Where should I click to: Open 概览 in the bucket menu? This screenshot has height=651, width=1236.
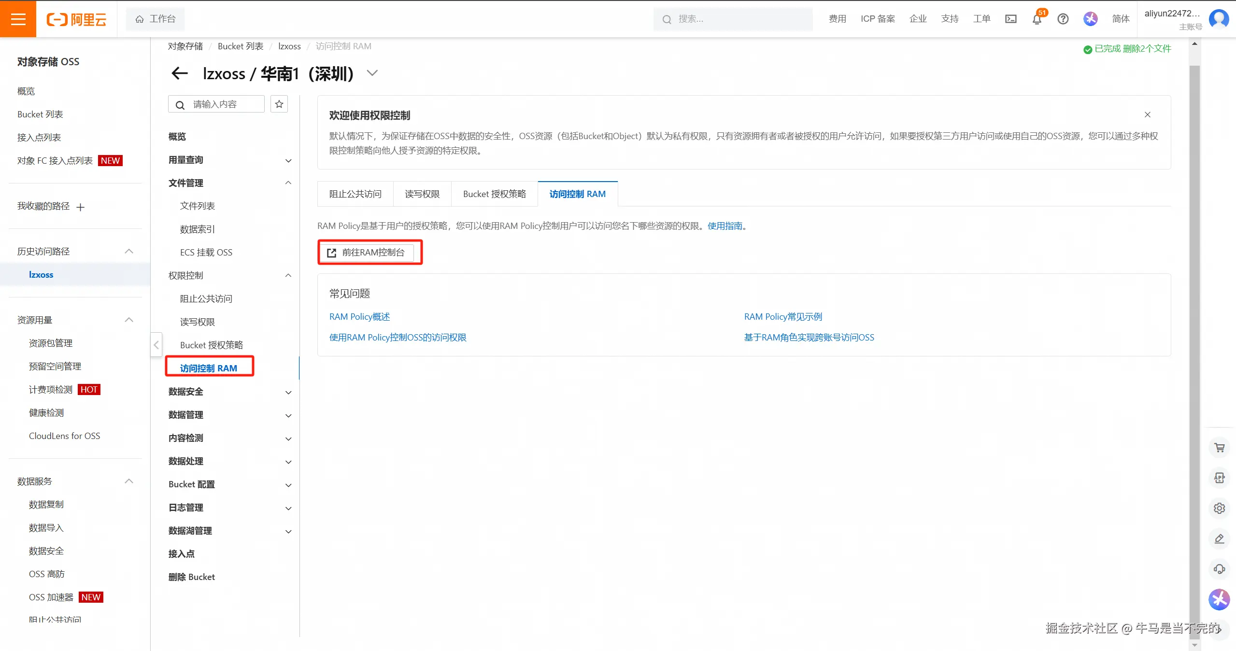pos(177,137)
